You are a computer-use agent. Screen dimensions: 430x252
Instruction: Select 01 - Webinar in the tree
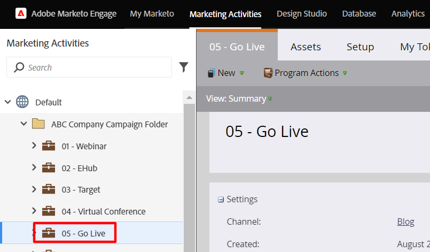coord(84,146)
